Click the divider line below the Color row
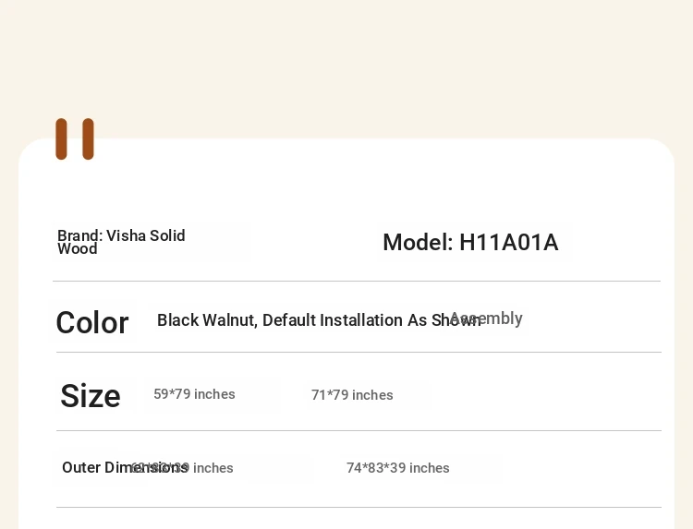The width and height of the screenshot is (693, 529). click(x=359, y=353)
